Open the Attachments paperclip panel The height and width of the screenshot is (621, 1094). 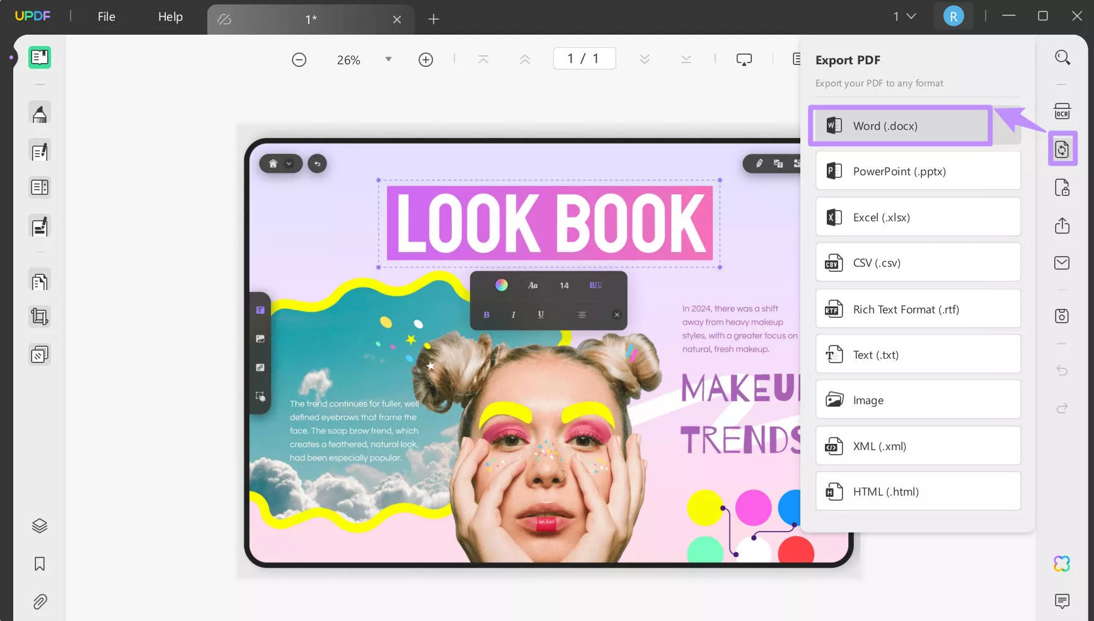pyautogui.click(x=40, y=601)
